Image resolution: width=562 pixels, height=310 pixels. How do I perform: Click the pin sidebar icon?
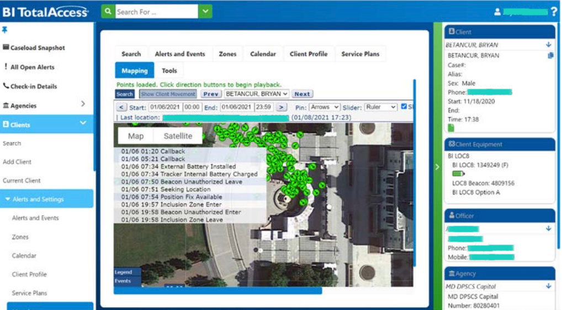click(x=4, y=30)
